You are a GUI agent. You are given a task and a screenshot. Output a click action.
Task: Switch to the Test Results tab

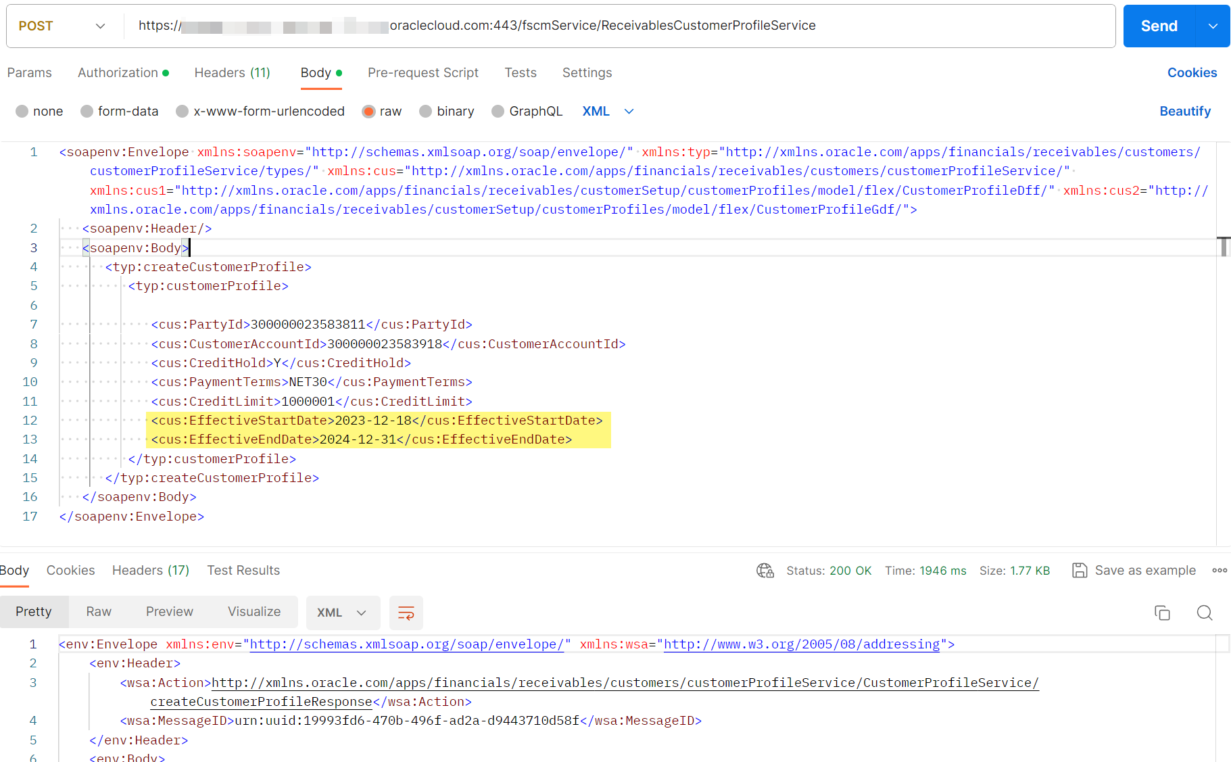(x=243, y=571)
